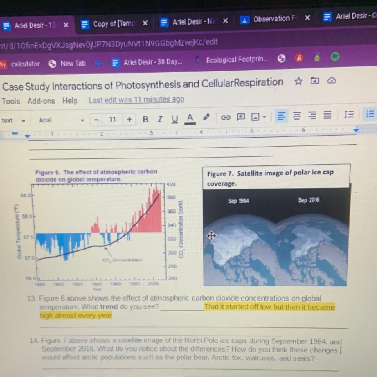Insert a link
The image size is (377, 377).
(226, 117)
